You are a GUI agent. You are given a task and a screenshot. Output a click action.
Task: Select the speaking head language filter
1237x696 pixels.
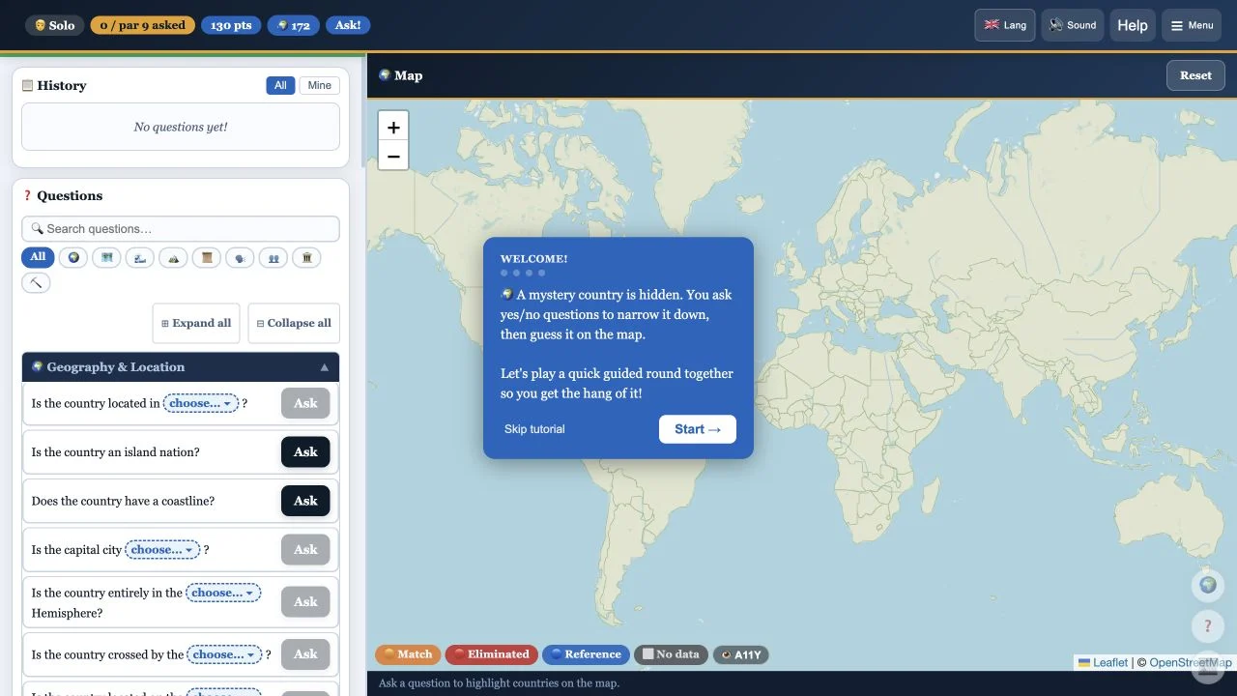240,258
